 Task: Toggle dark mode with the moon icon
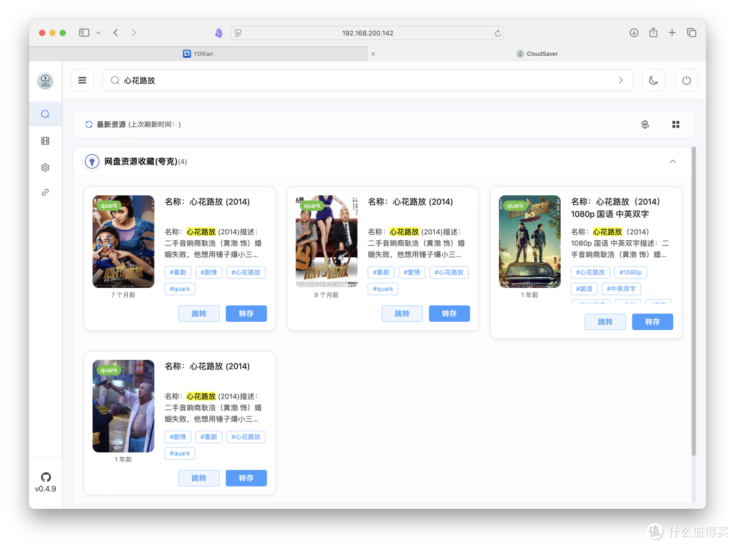653,80
